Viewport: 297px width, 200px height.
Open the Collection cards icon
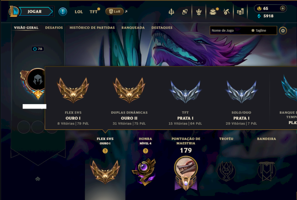(185, 12)
